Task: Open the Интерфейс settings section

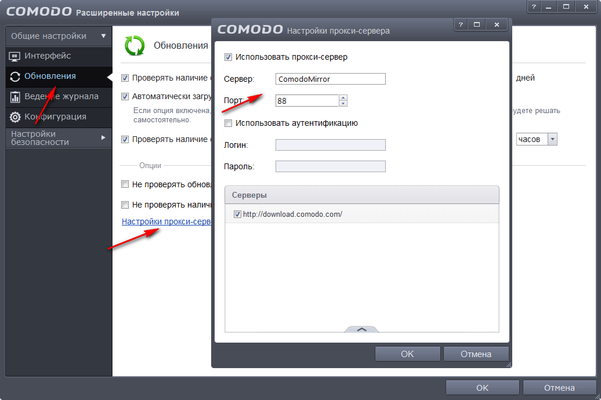Action: 59,56
